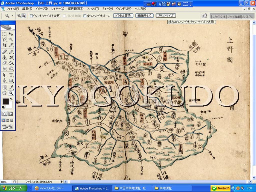Select the Sponge tool

tap(11, 68)
